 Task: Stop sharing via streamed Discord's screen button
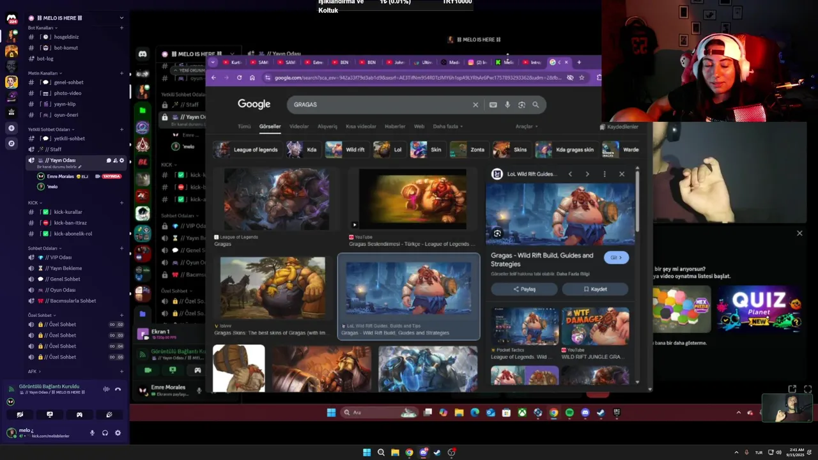(173, 370)
